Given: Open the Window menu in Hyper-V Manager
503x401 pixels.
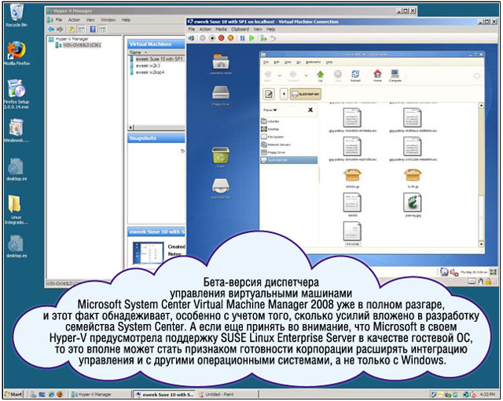Looking at the screenshot, I should click(108, 20).
